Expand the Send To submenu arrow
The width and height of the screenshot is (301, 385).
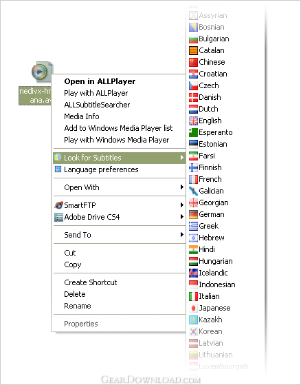coord(181,234)
